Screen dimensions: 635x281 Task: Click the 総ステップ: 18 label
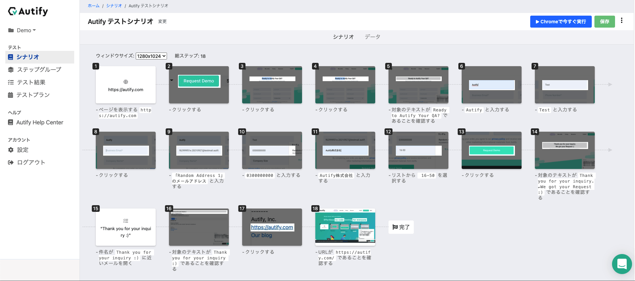click(190, 56)
